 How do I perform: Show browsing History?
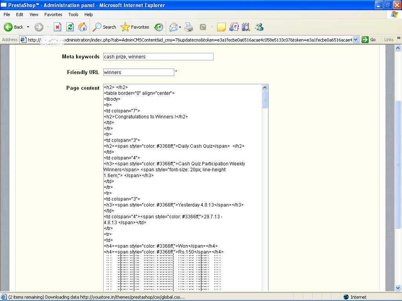(159, 27)
